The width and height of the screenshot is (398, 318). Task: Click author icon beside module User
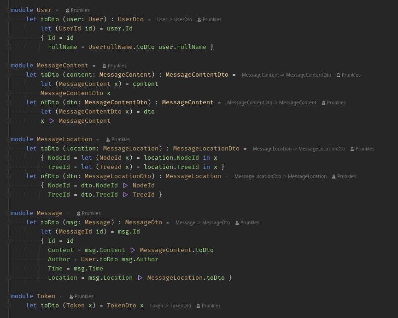point(67,11)
